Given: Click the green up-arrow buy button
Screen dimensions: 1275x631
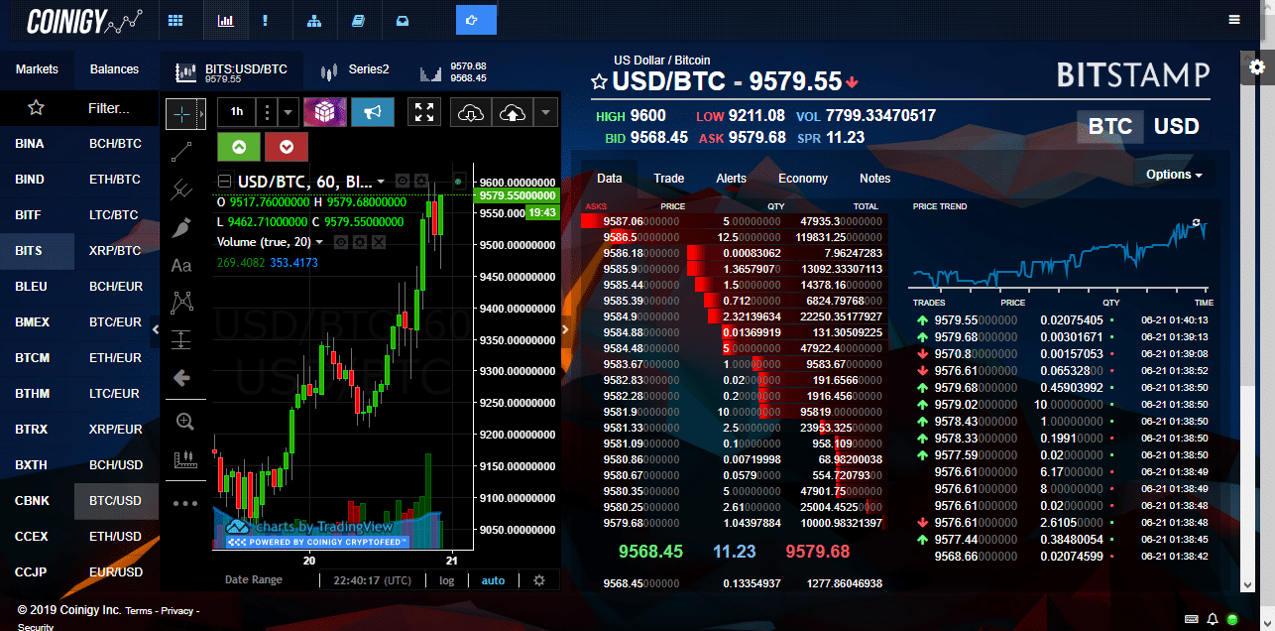Looking at the screenshot, I should 239,147.
